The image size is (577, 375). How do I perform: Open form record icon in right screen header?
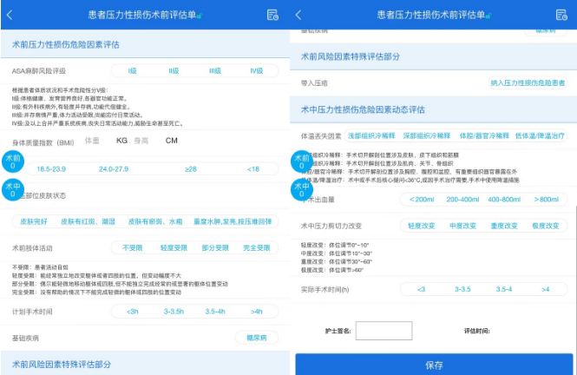click(x=561, y=15)
